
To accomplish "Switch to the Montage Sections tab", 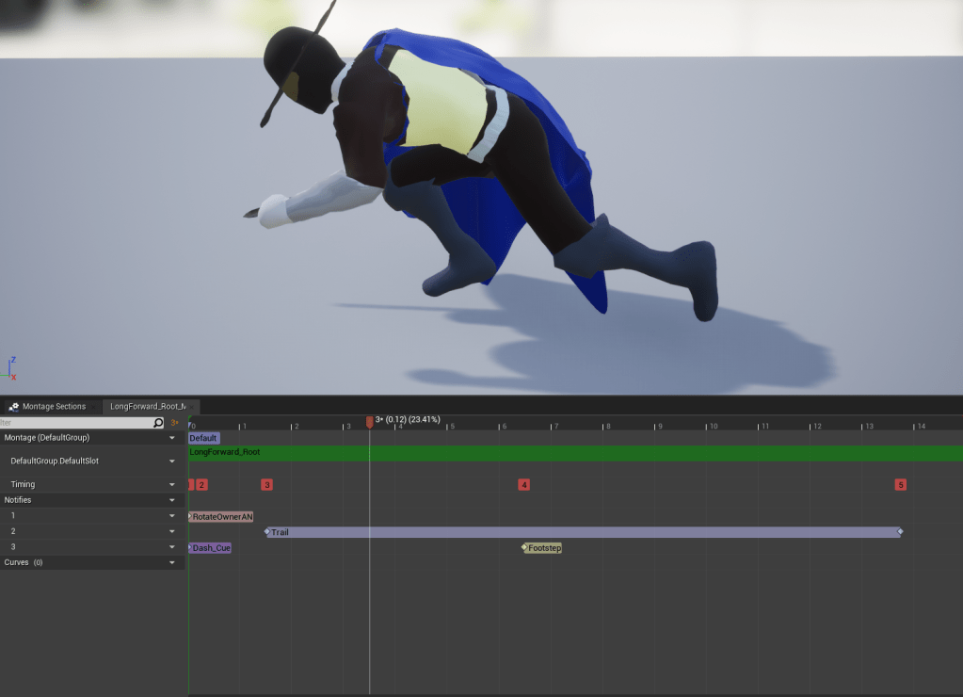I will pyautogui.click(x=54, y=407).
